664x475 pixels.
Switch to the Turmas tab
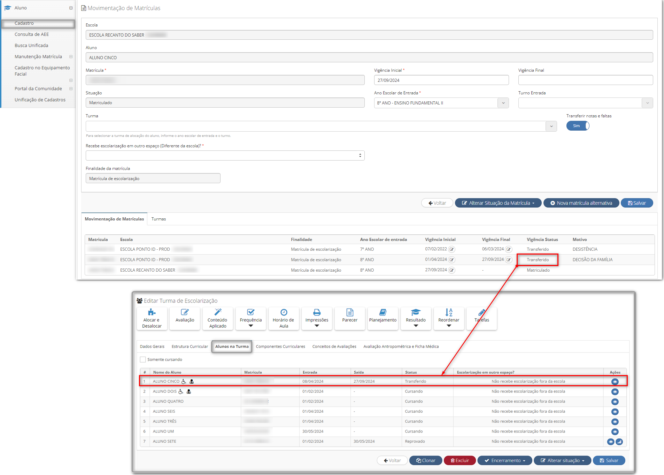159,219
